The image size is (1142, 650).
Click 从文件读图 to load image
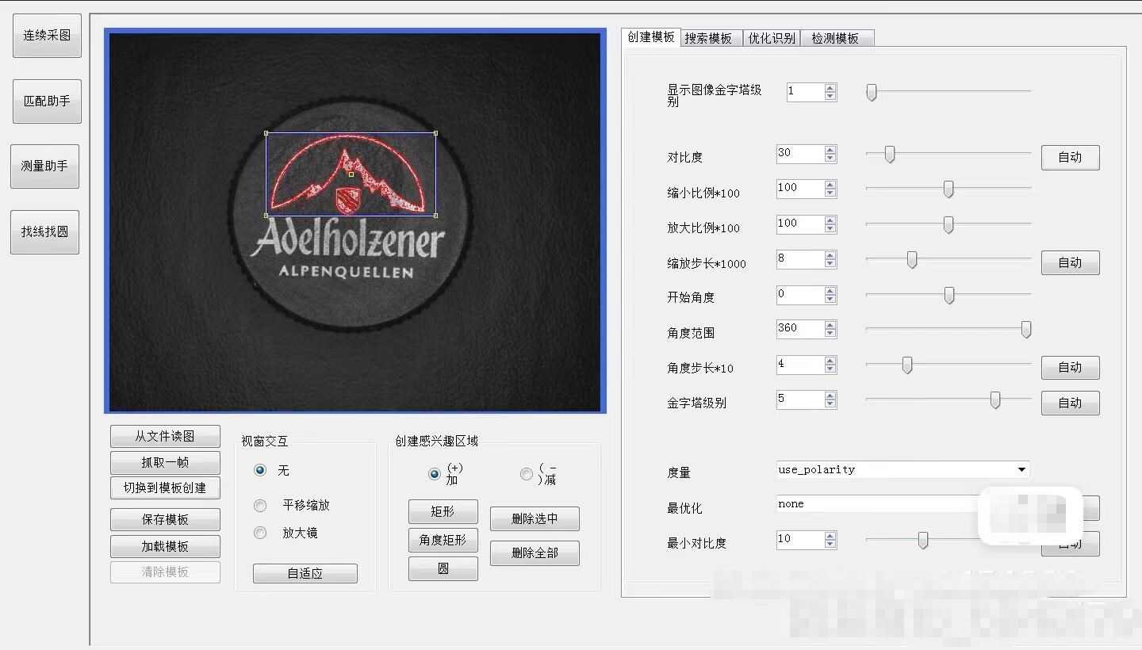click(165, 436)
